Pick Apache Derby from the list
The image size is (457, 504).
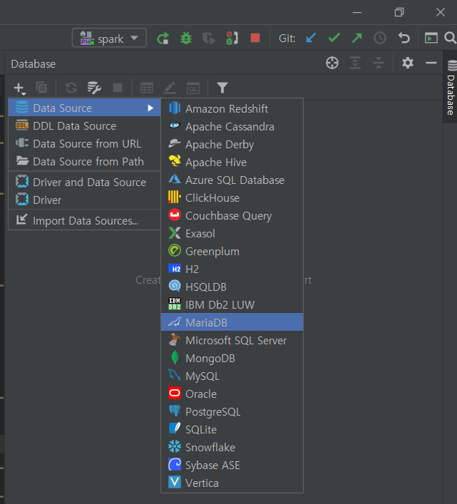click(x=232, y=144)
